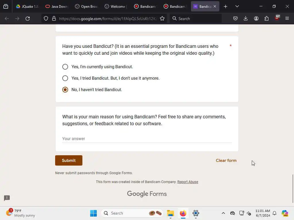Close the active Bandicam form tab
The width and height of the screenshot is (294, 220).
(x=215, y=6)
